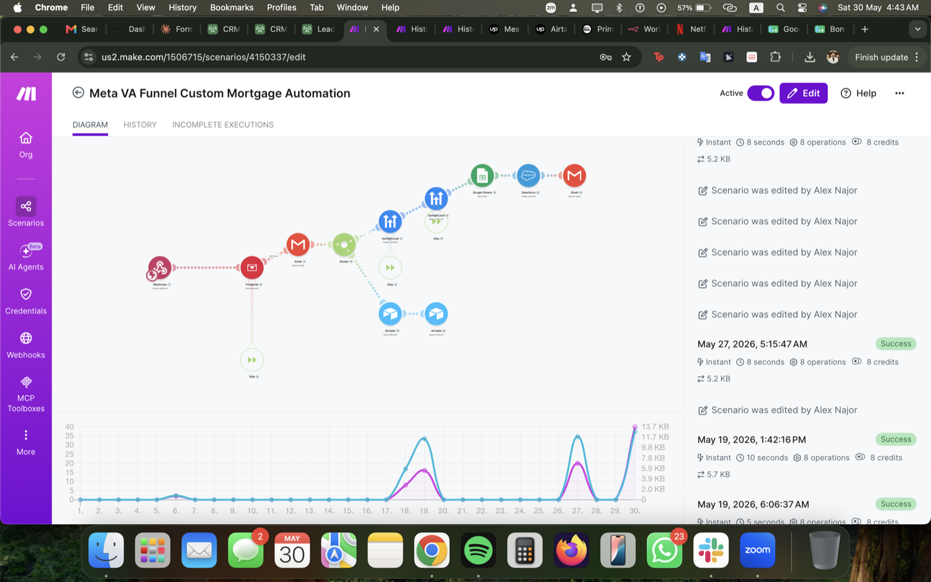Go back using the arrow beside scenario title
Screen dimensions: 931x582
pyautogui.click(x=78, y=93)
